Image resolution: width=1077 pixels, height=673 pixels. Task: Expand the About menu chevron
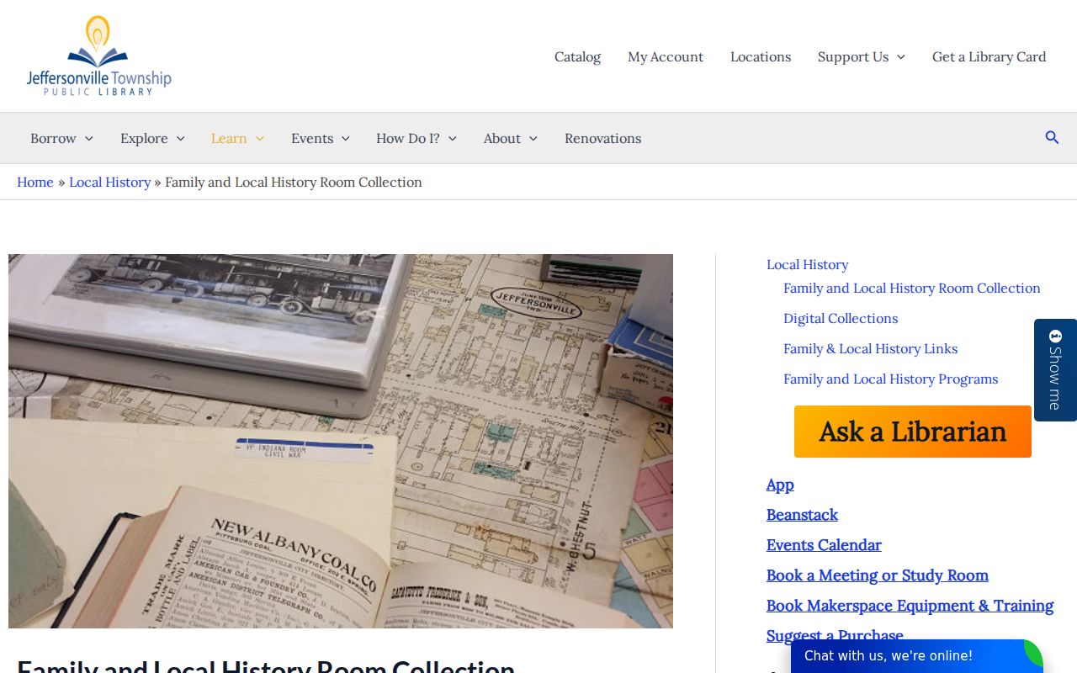click(x=533, y=139)
